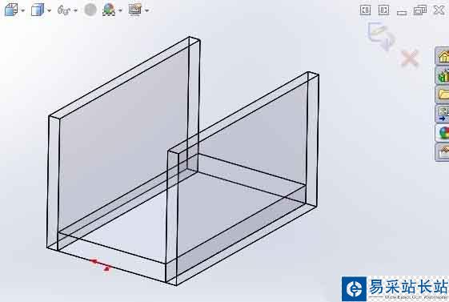Minimize the document window
The width and height of the screenshot is (449, 302).
click(x=402, y=12)
